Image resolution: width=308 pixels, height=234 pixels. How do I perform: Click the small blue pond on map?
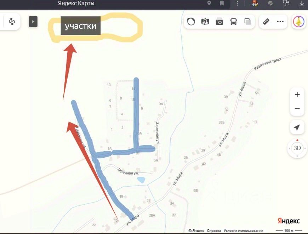(141, 180)
